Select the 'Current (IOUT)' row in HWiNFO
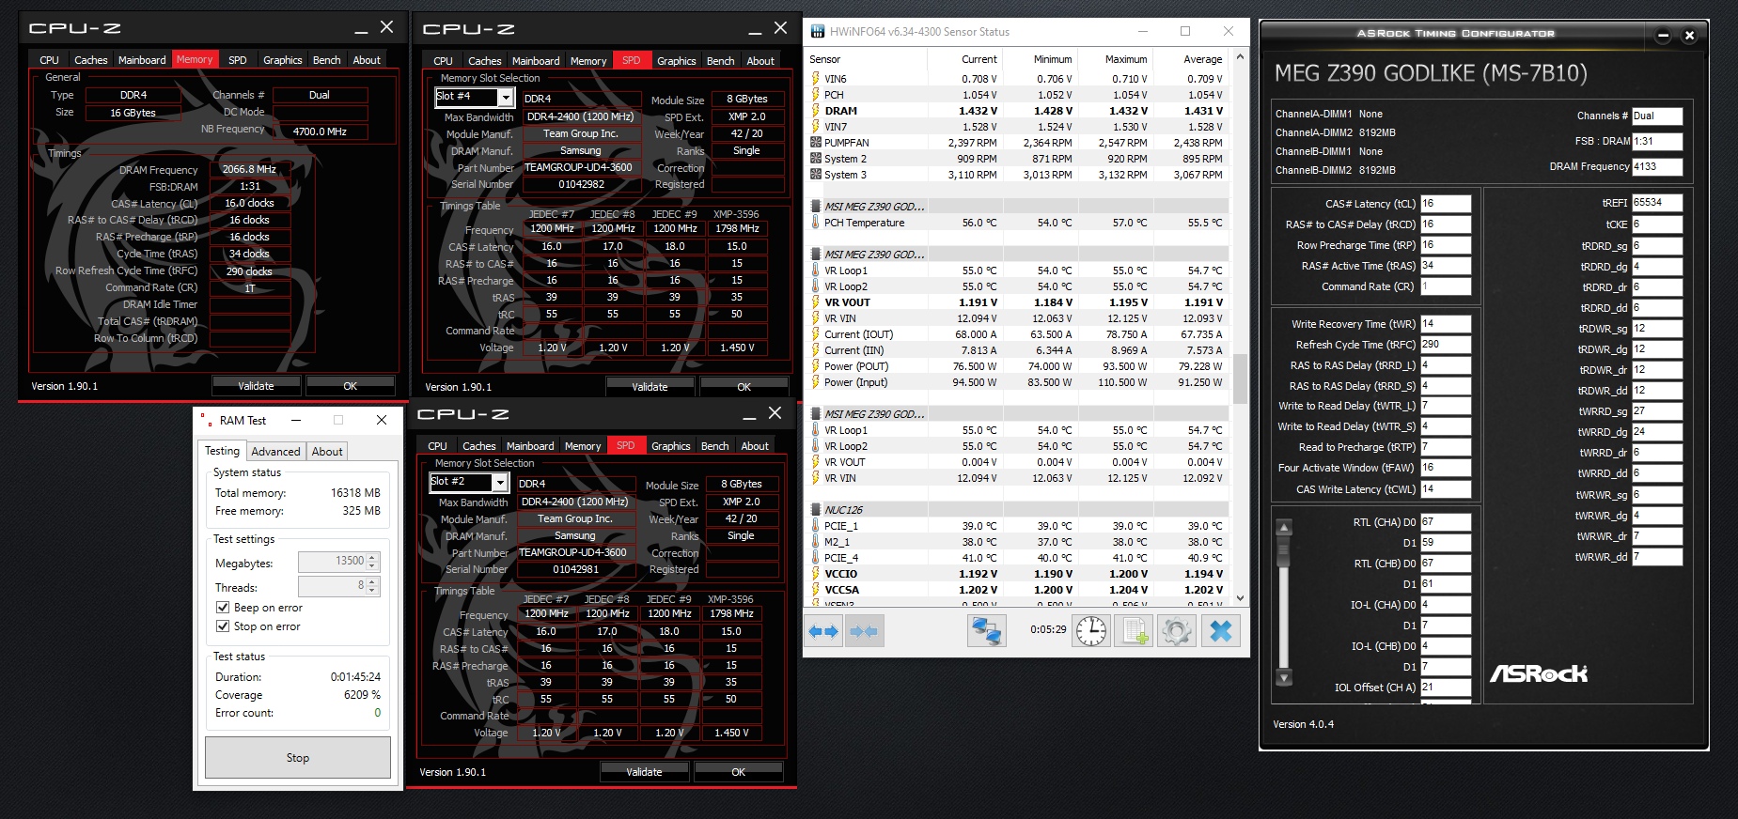 pos(1019,334)
